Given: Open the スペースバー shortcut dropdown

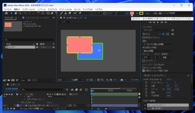Looking at the screenshot, I should click(x=156, y=30).
